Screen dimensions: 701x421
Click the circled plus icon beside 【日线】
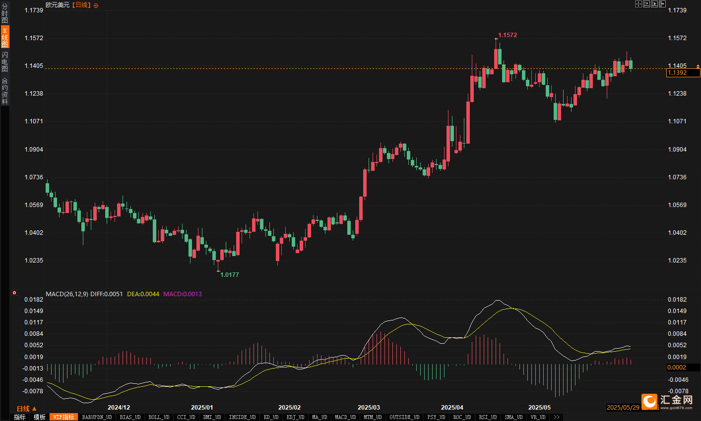pos(96,5)
